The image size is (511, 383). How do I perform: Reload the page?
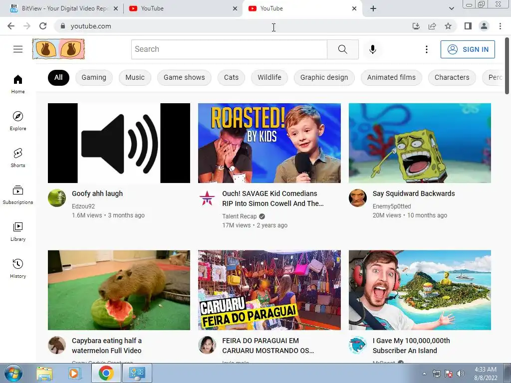tap(43, 26)
